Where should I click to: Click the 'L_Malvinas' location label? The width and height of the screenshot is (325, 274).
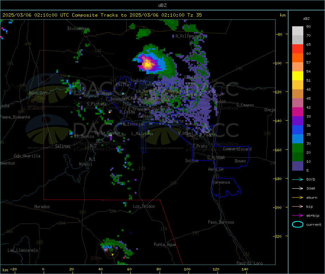tap(142, 134)
